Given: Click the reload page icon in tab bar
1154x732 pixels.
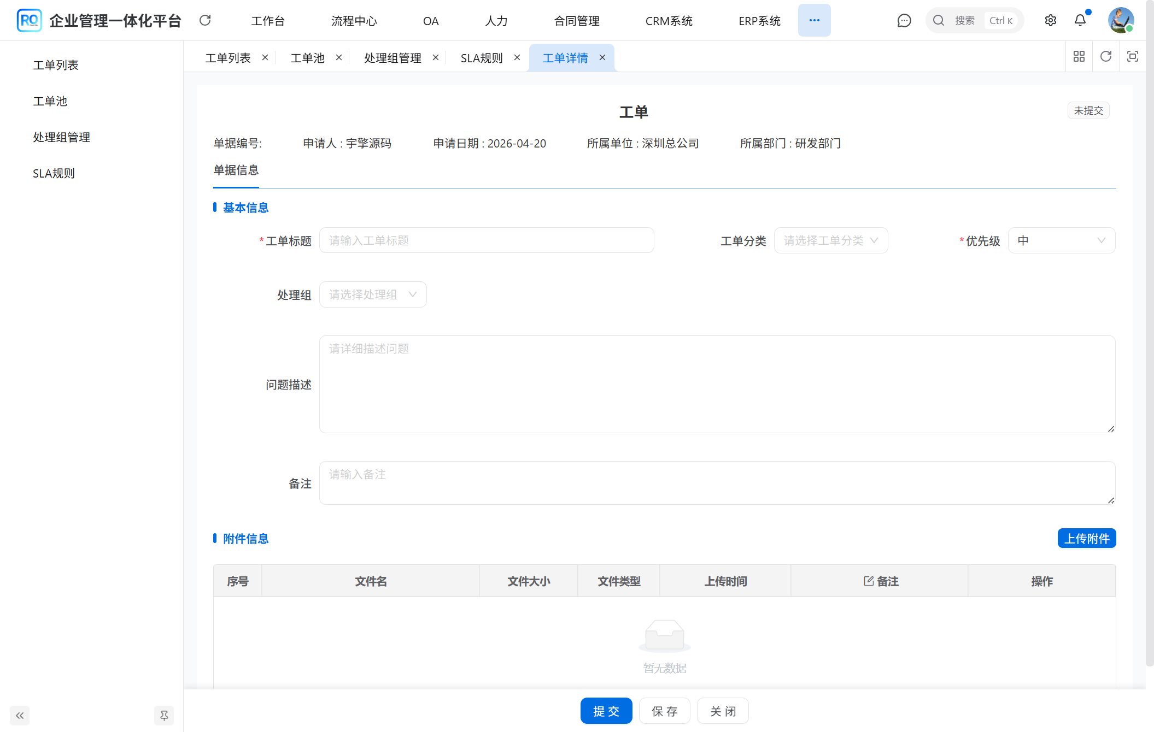Looking at the screenshot, I should [1106, 57].
